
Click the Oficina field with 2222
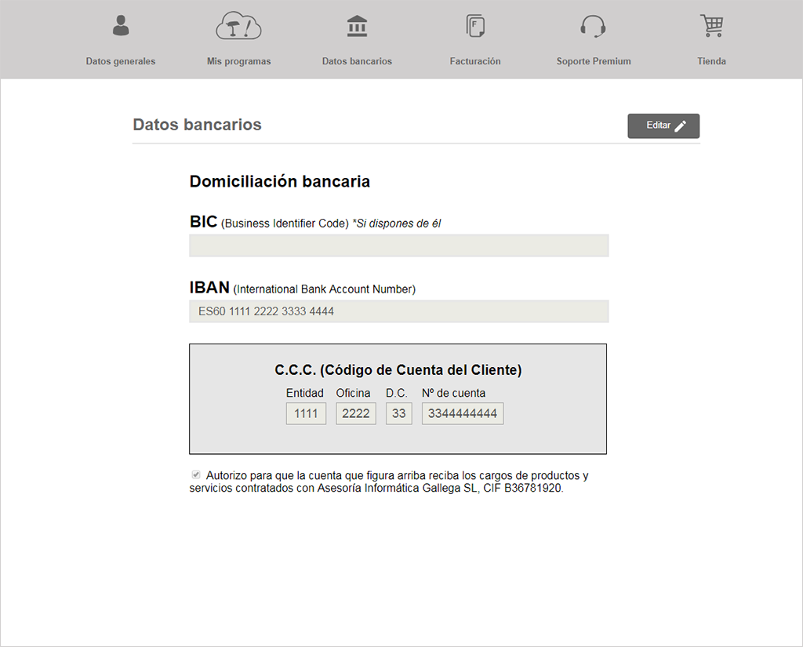click(x=356, y=413)
